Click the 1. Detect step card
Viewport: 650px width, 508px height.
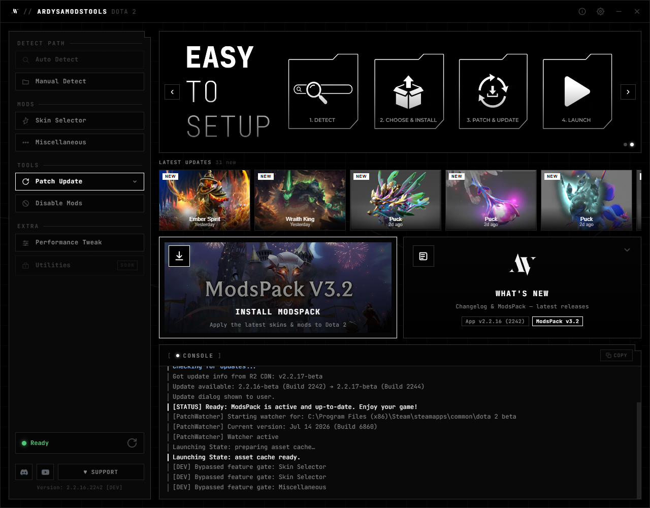pyautogui.click(x=323, y=91)
